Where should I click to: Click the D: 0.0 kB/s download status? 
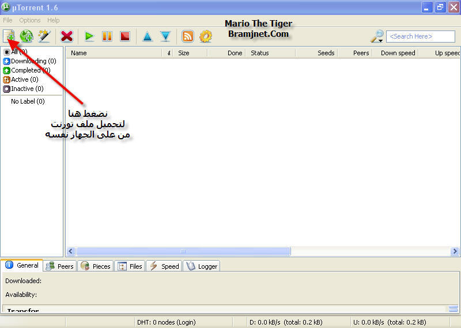(x=286, y=322)
